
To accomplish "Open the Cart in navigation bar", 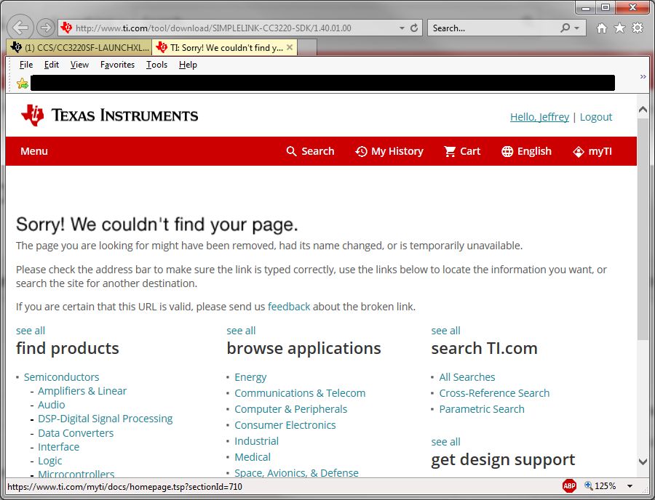I will click(462, 151).
